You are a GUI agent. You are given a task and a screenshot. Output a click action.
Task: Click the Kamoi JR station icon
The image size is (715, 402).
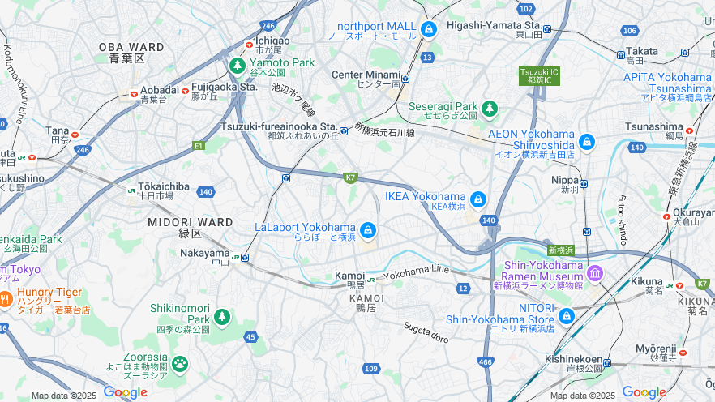pos(371,280)
